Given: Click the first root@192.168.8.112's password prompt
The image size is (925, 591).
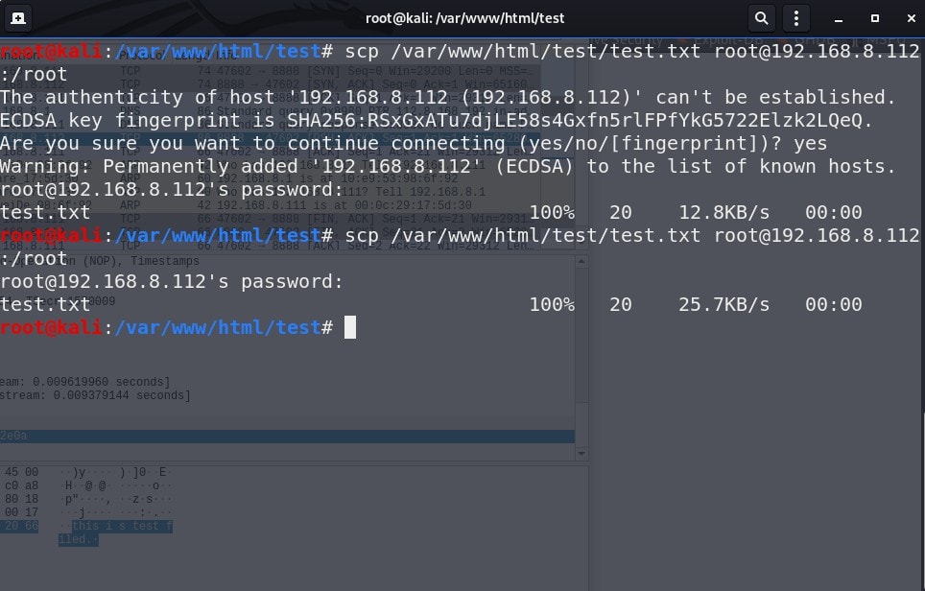Looking at the screenshot, I should [171, 189].
